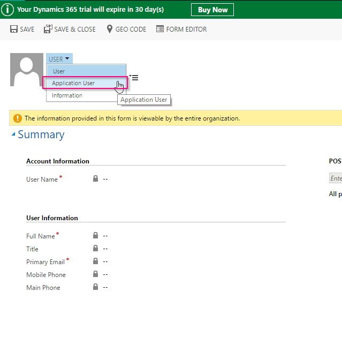
Task: Choose Application User form option
Action: tap(85, 83)
